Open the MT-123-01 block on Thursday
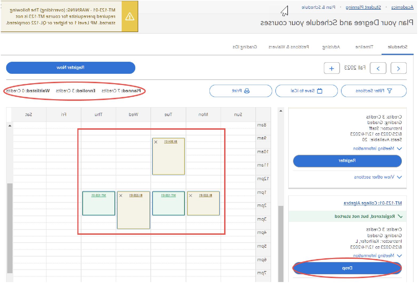Screen dimensions: 420x285 [x=99, y=203]
